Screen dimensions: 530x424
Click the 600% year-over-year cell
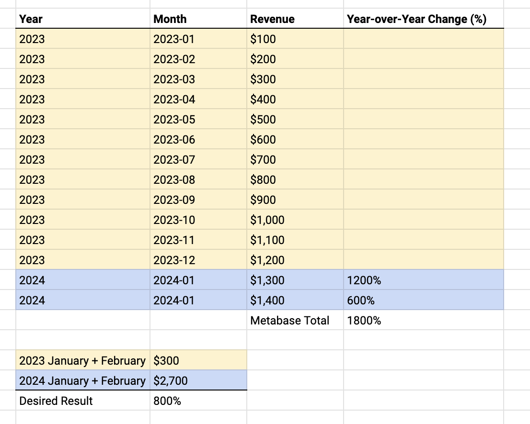pyautogui.click(x=424, y=300)
